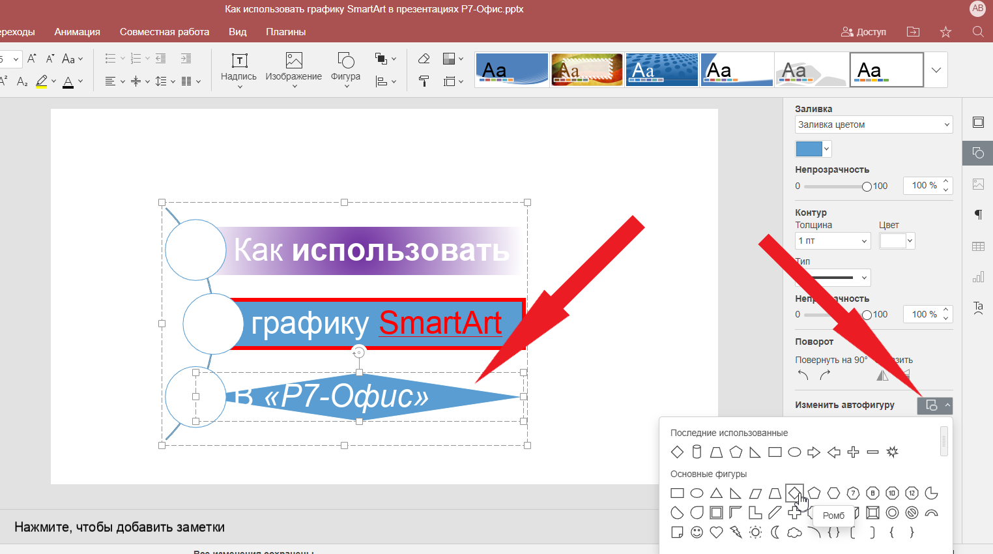
Task: Open the white contour Цвет swatch
Action: [897, 241]
